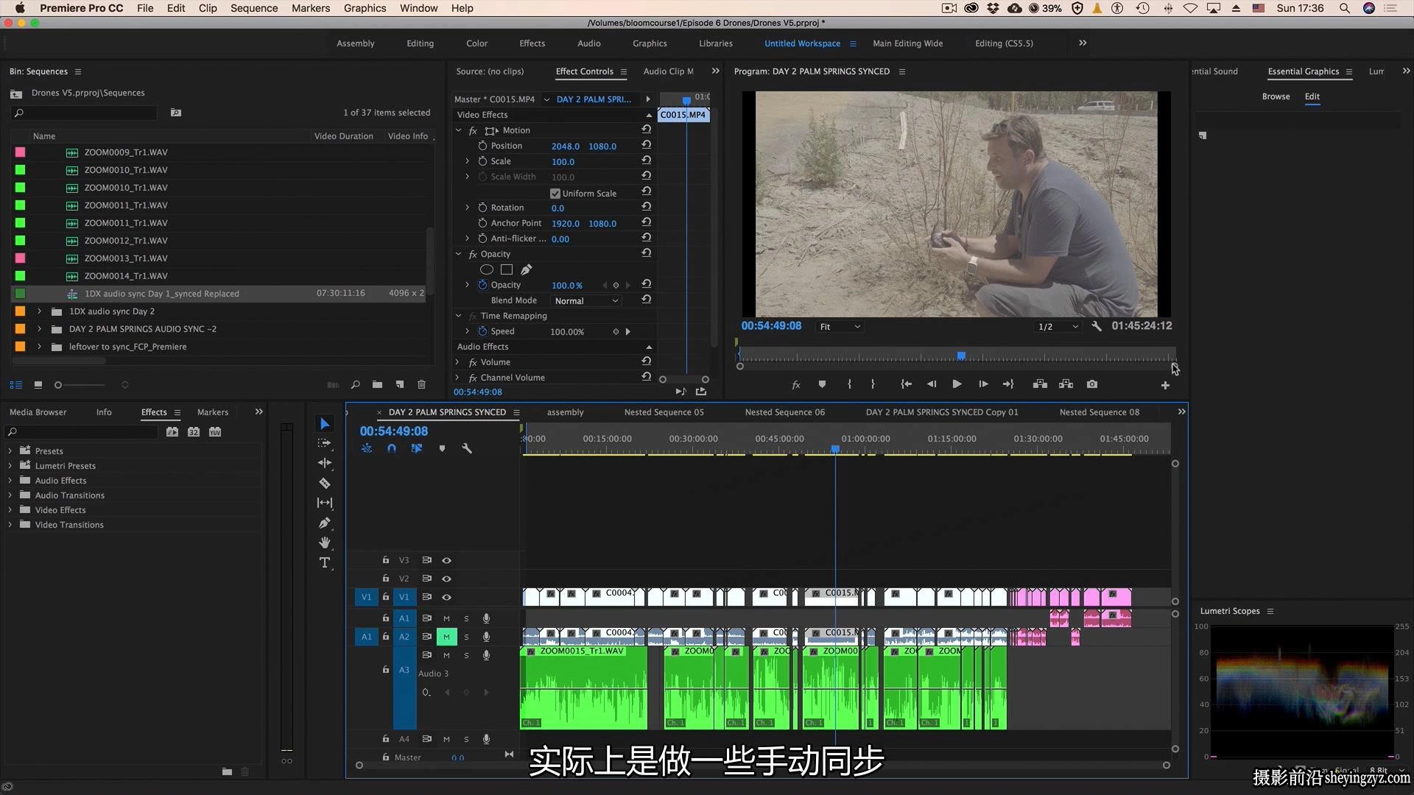
Task: Expand the Lumetri Presets folder
Action: click(10, 466)
